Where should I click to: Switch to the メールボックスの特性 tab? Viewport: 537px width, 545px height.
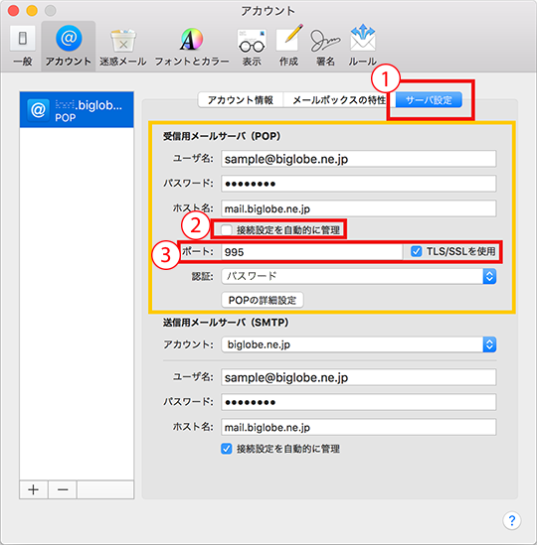click(x=338, y=100)
